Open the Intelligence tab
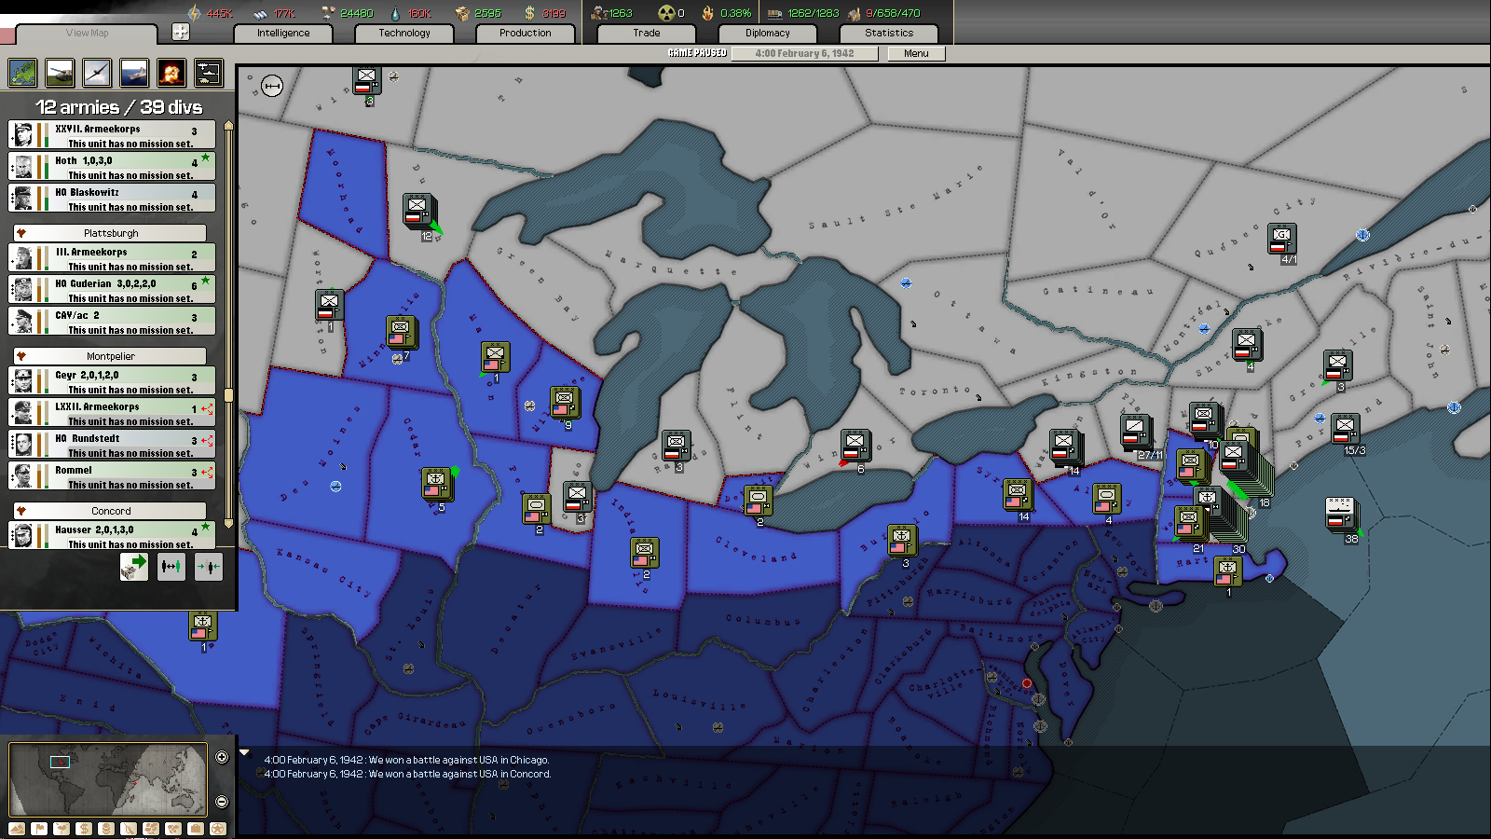This screenshot has width=1491, height=839. pyautogui.click(x=283, y=33)
